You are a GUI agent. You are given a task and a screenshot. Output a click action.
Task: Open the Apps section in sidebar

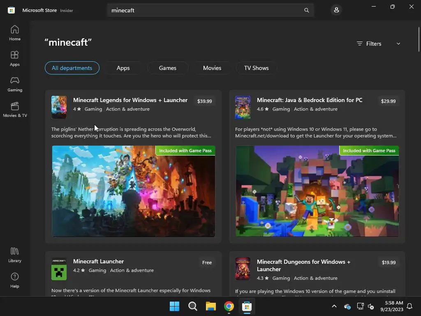(x=15, y=58)
